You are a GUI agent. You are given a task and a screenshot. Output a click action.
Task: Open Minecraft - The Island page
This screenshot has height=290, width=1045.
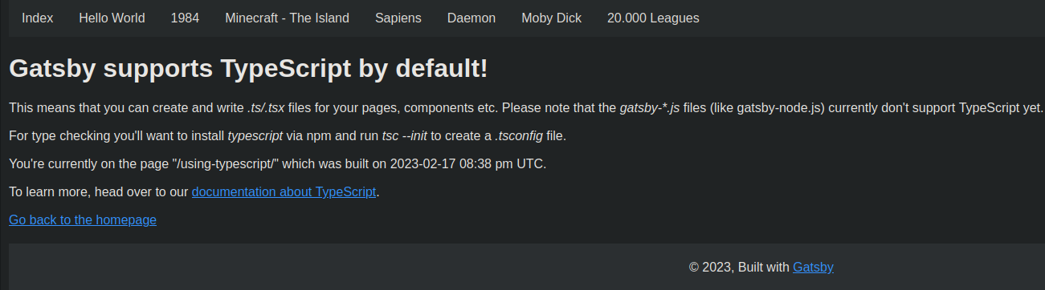[x=287, y=18]
